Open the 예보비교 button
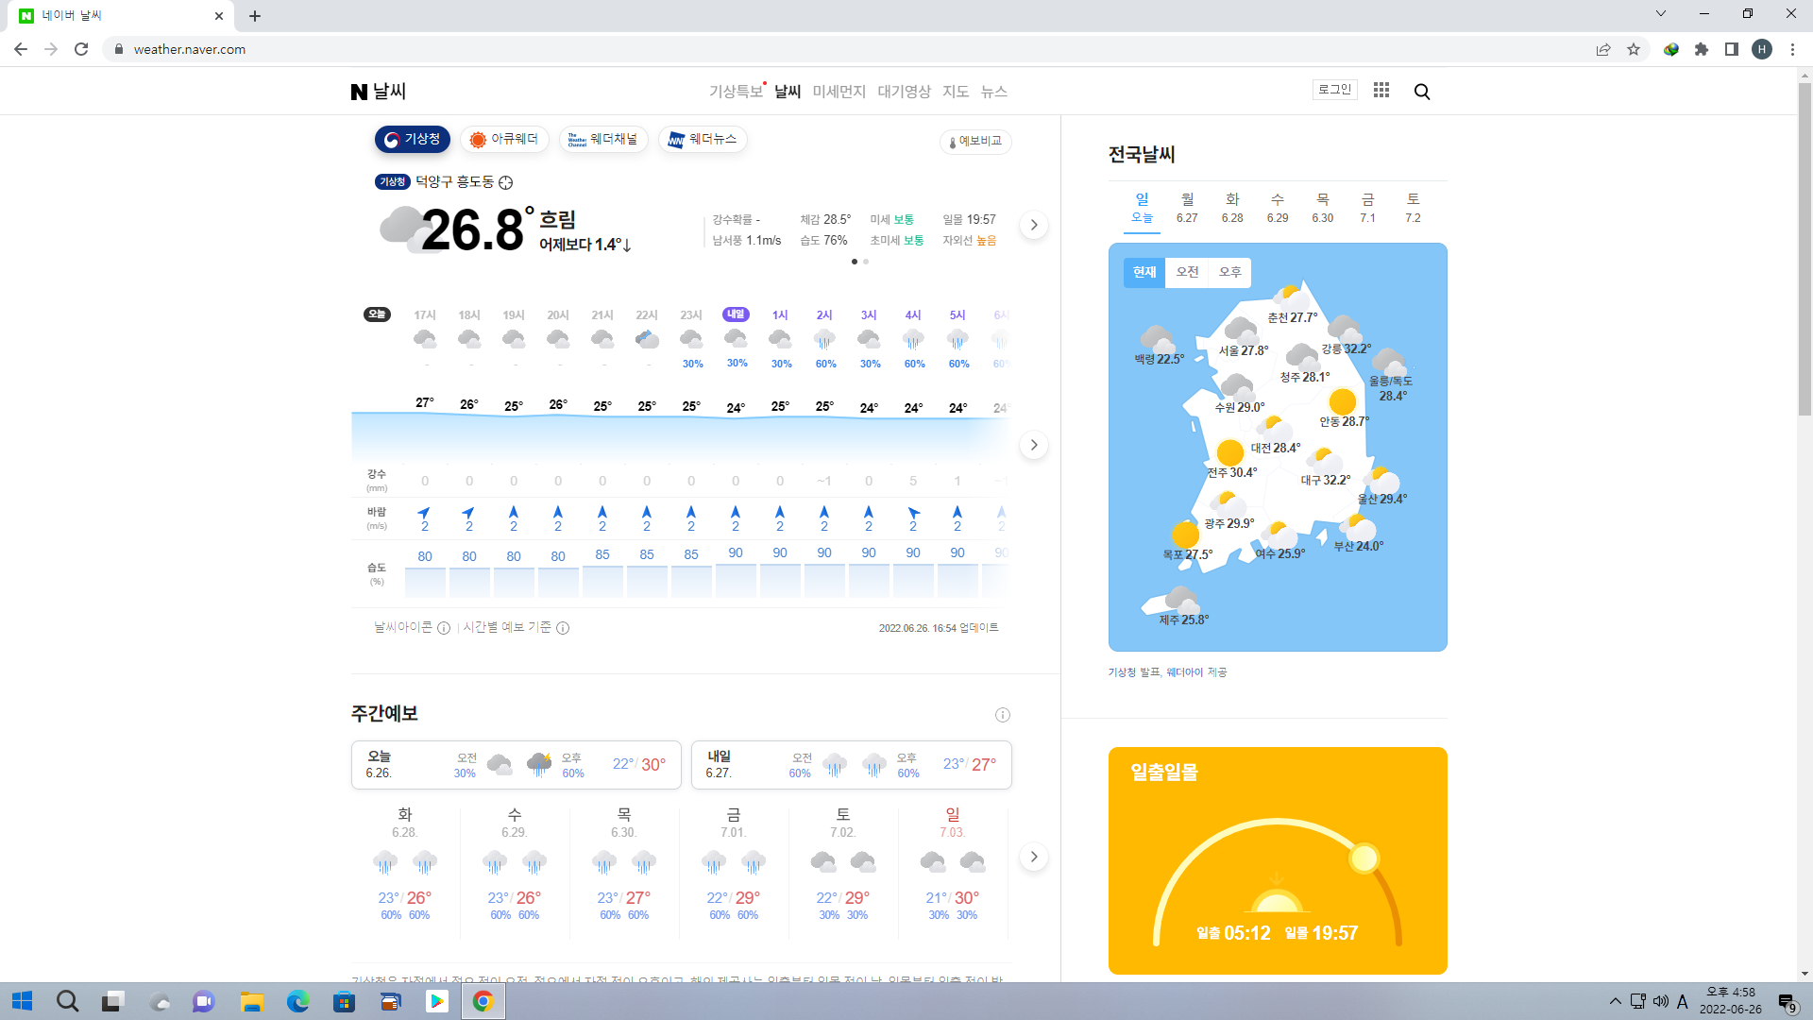Image resolution: width=1813 pixels, height=1020 pixels. point(975,142)
